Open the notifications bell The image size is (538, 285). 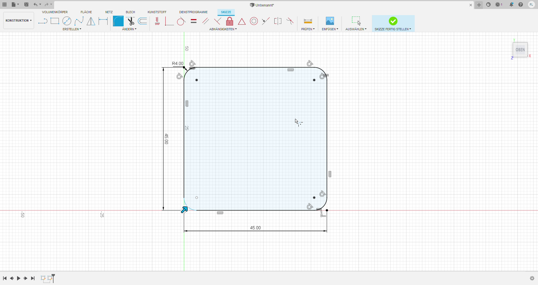511,5
